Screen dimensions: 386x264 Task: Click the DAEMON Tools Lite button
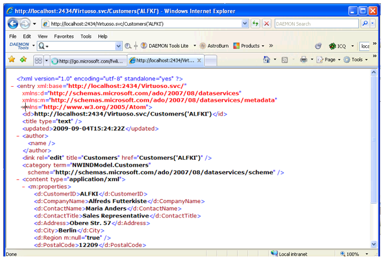165,46
